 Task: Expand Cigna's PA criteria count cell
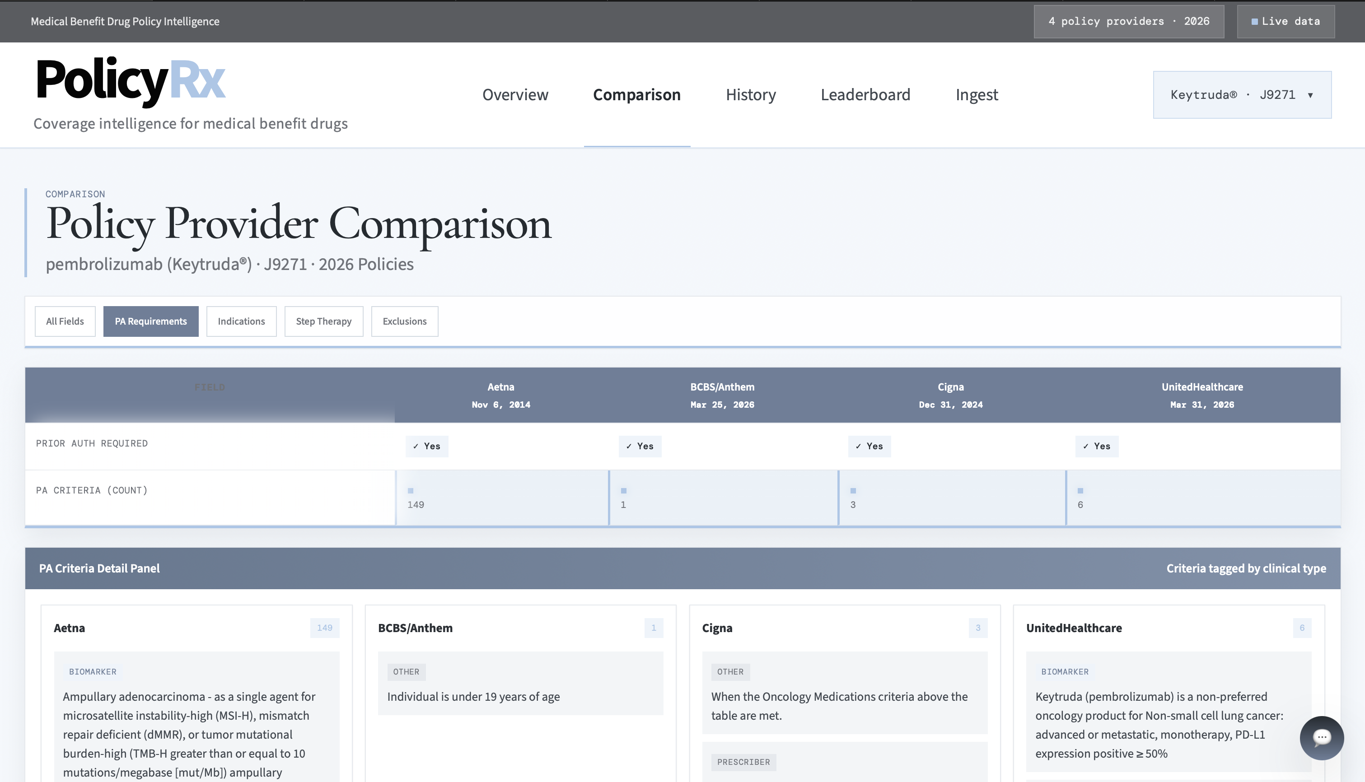(951, 498)
